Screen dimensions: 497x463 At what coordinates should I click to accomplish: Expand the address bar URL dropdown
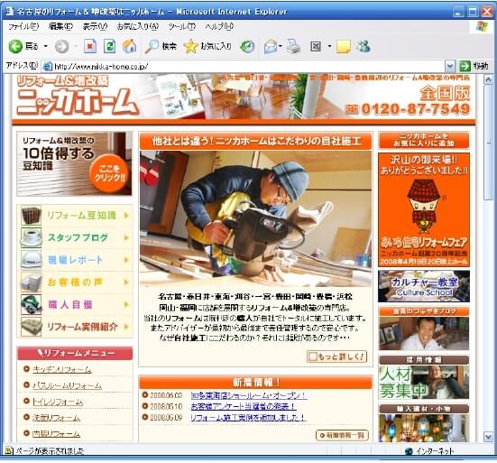tap(450, 66)
